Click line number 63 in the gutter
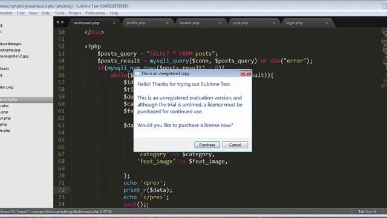Viewport: 387px width, 218px height. coord(61,125)
